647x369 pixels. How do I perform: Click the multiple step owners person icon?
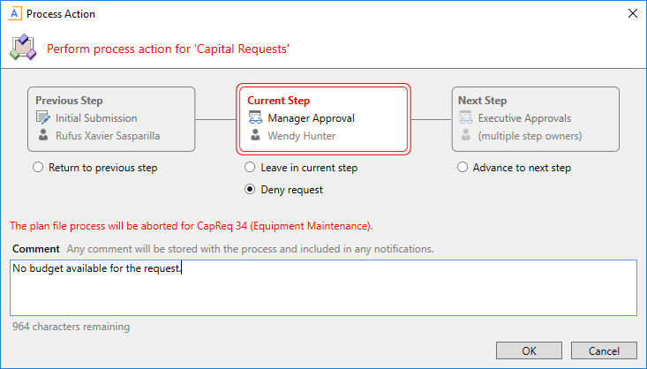click(466, 136)
